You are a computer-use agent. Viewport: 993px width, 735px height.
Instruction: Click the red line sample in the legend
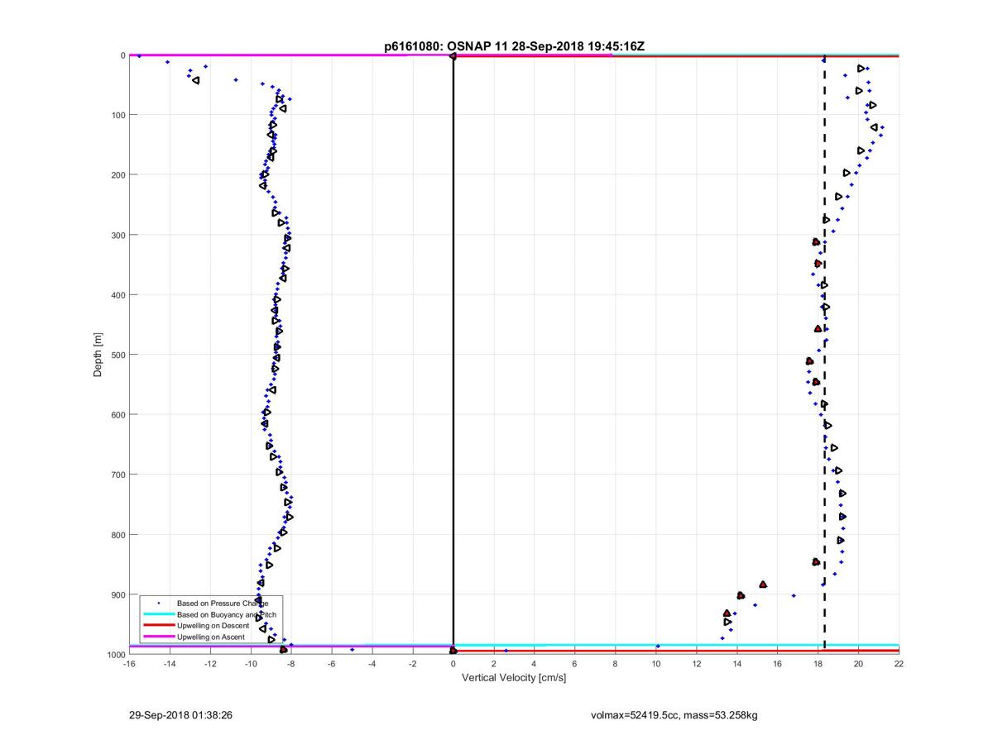coord(157,626)
